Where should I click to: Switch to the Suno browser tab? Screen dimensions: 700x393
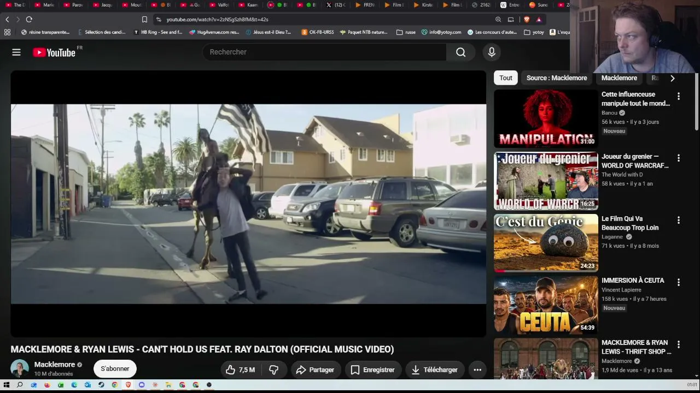point(539,5)
